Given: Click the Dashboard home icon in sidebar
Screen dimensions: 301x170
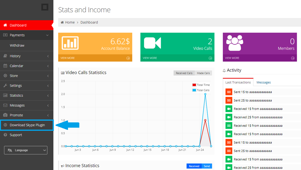Looking at the screenshot, I should [x=5, y=25].
